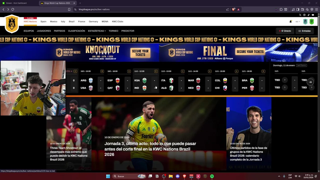The width and height of the screenshot is (320, 180).
Task: Open the browser hamburger menu
Action: coord(316,9)
